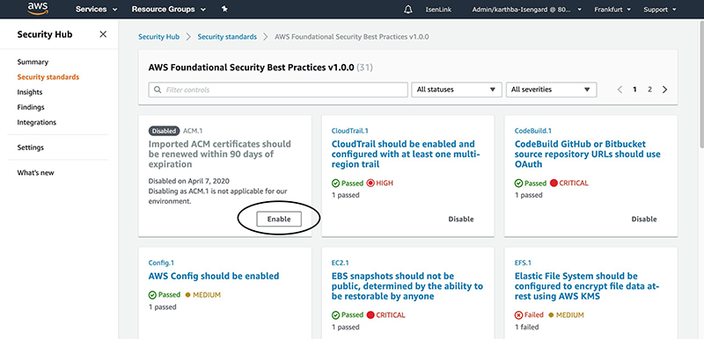The height and width of the screenshot is (339, 704).
Task: Go to next page arrow of controls
Action: pos(665,90)
